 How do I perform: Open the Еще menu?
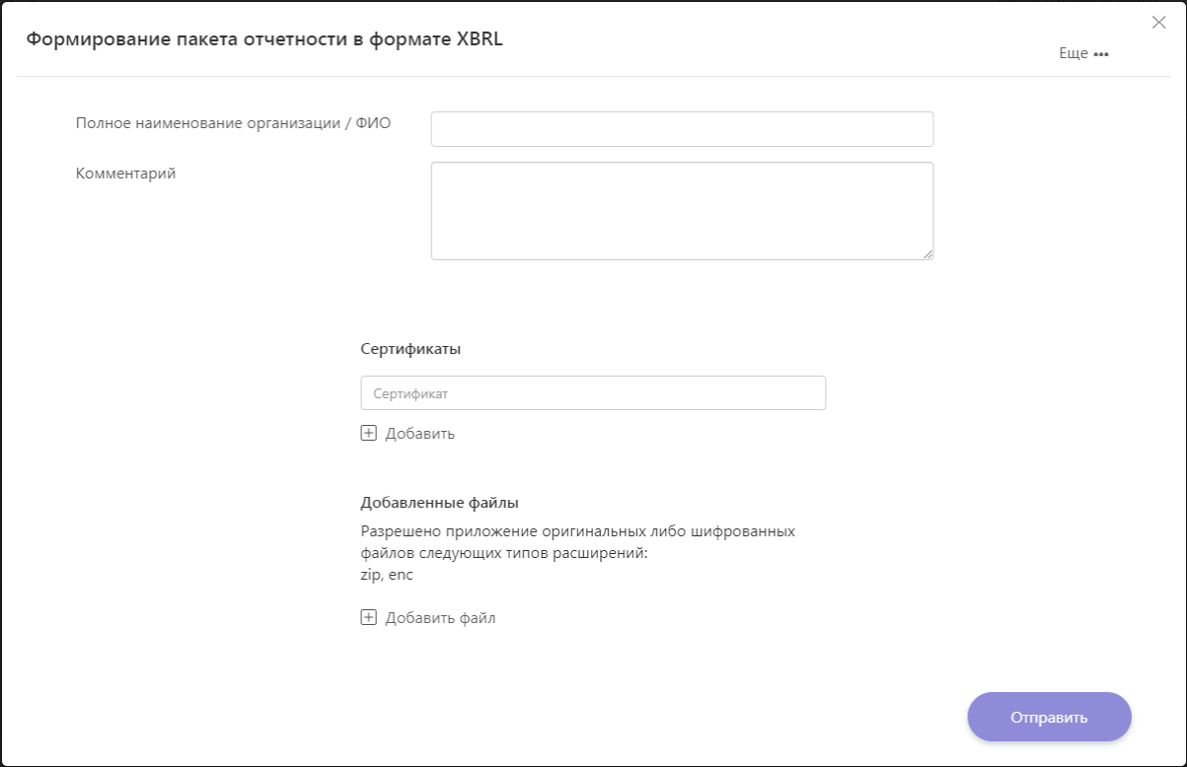[1084, 53]
